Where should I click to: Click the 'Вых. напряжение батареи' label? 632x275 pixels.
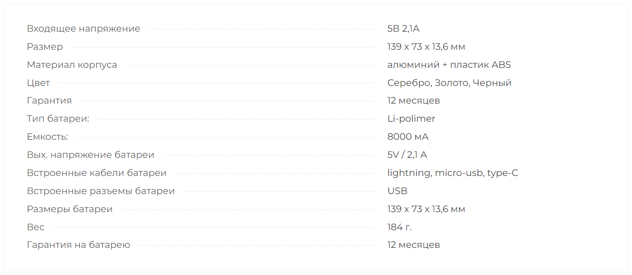(x=91, y=155)
